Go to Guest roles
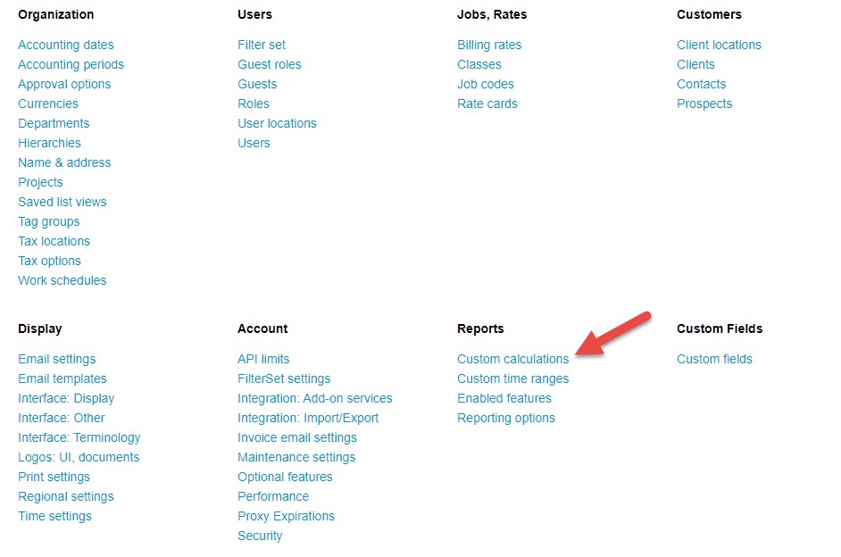Image resolution: width=841 pixels, height=557 pixels. pyautogui.click(x=269, y=64)
